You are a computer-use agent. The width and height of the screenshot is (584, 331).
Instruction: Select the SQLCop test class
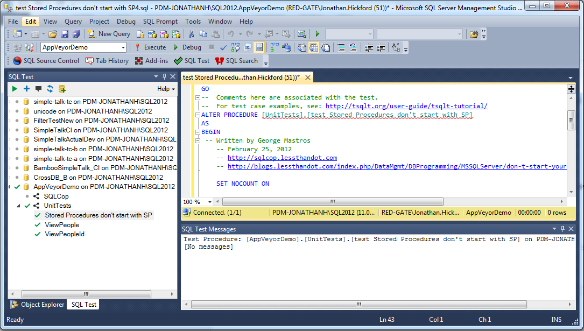pos(56,196)
